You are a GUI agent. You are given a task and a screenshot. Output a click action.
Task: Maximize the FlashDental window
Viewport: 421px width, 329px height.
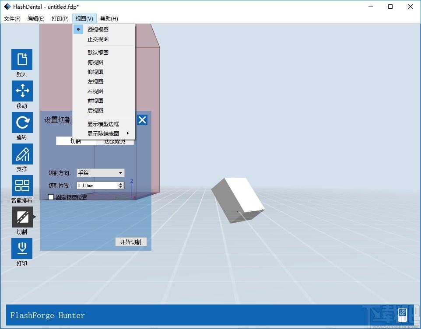(x=390, y=7)
